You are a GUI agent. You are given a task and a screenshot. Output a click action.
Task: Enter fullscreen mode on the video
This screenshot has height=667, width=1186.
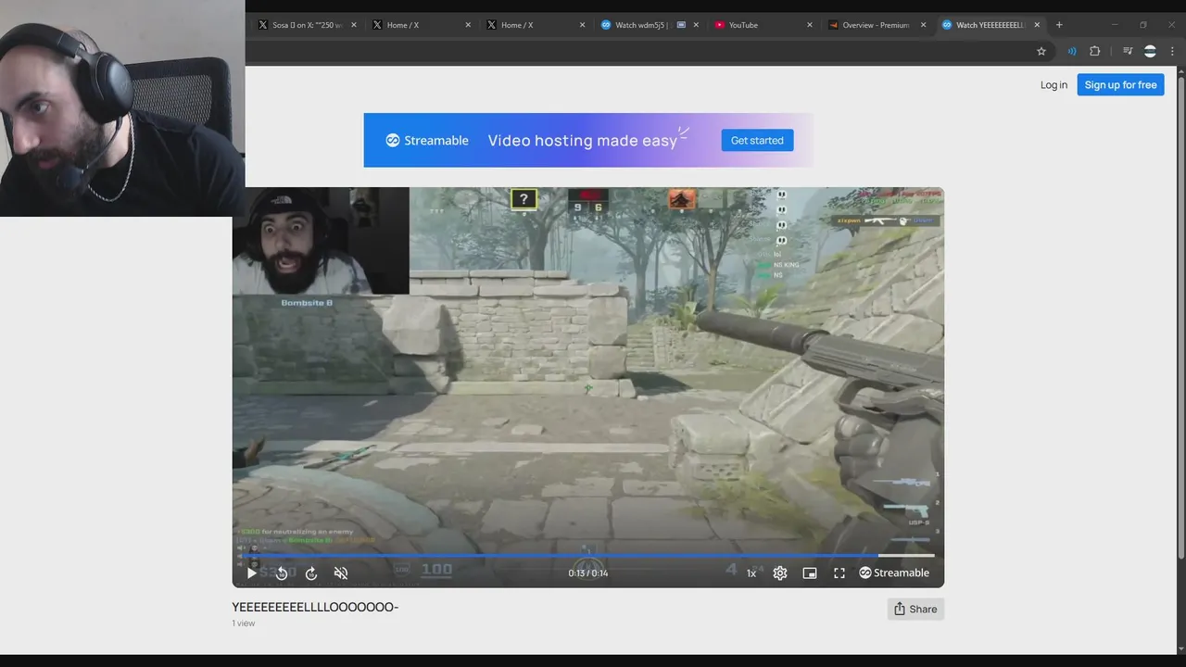[839, 573]
